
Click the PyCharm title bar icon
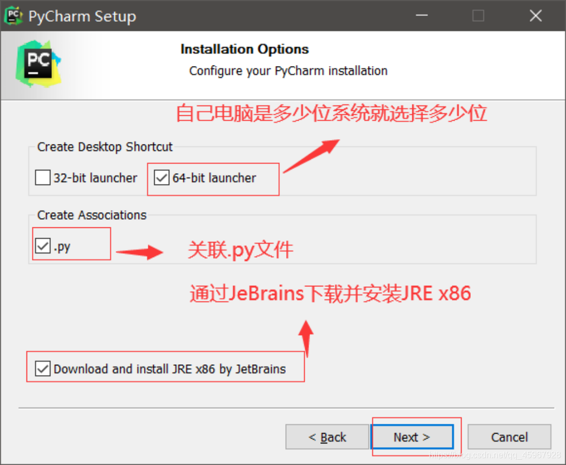coord(14,16)
